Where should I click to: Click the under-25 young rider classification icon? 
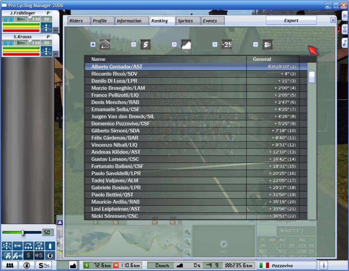(227, 45)
